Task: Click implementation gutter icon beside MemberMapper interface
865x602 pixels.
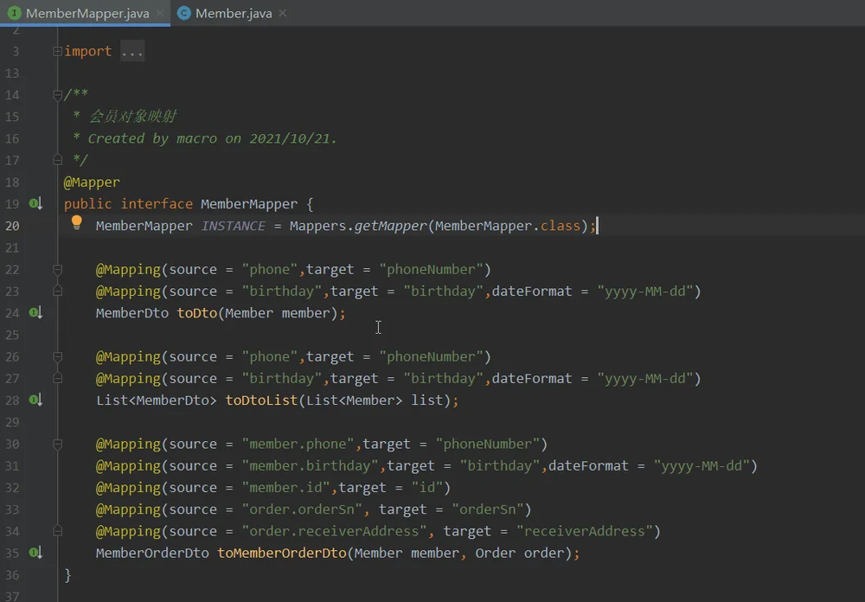Action: click(x=35, y=203)
